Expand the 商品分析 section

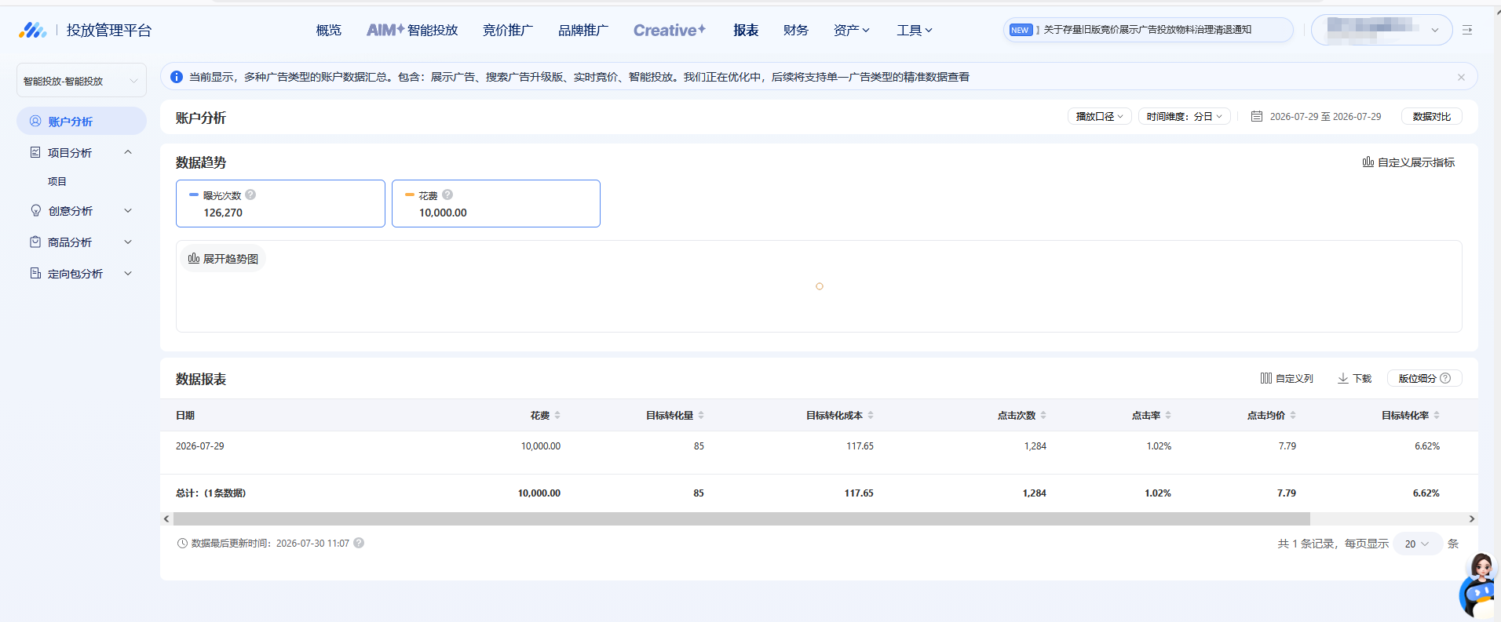click(x=128, y=242)
